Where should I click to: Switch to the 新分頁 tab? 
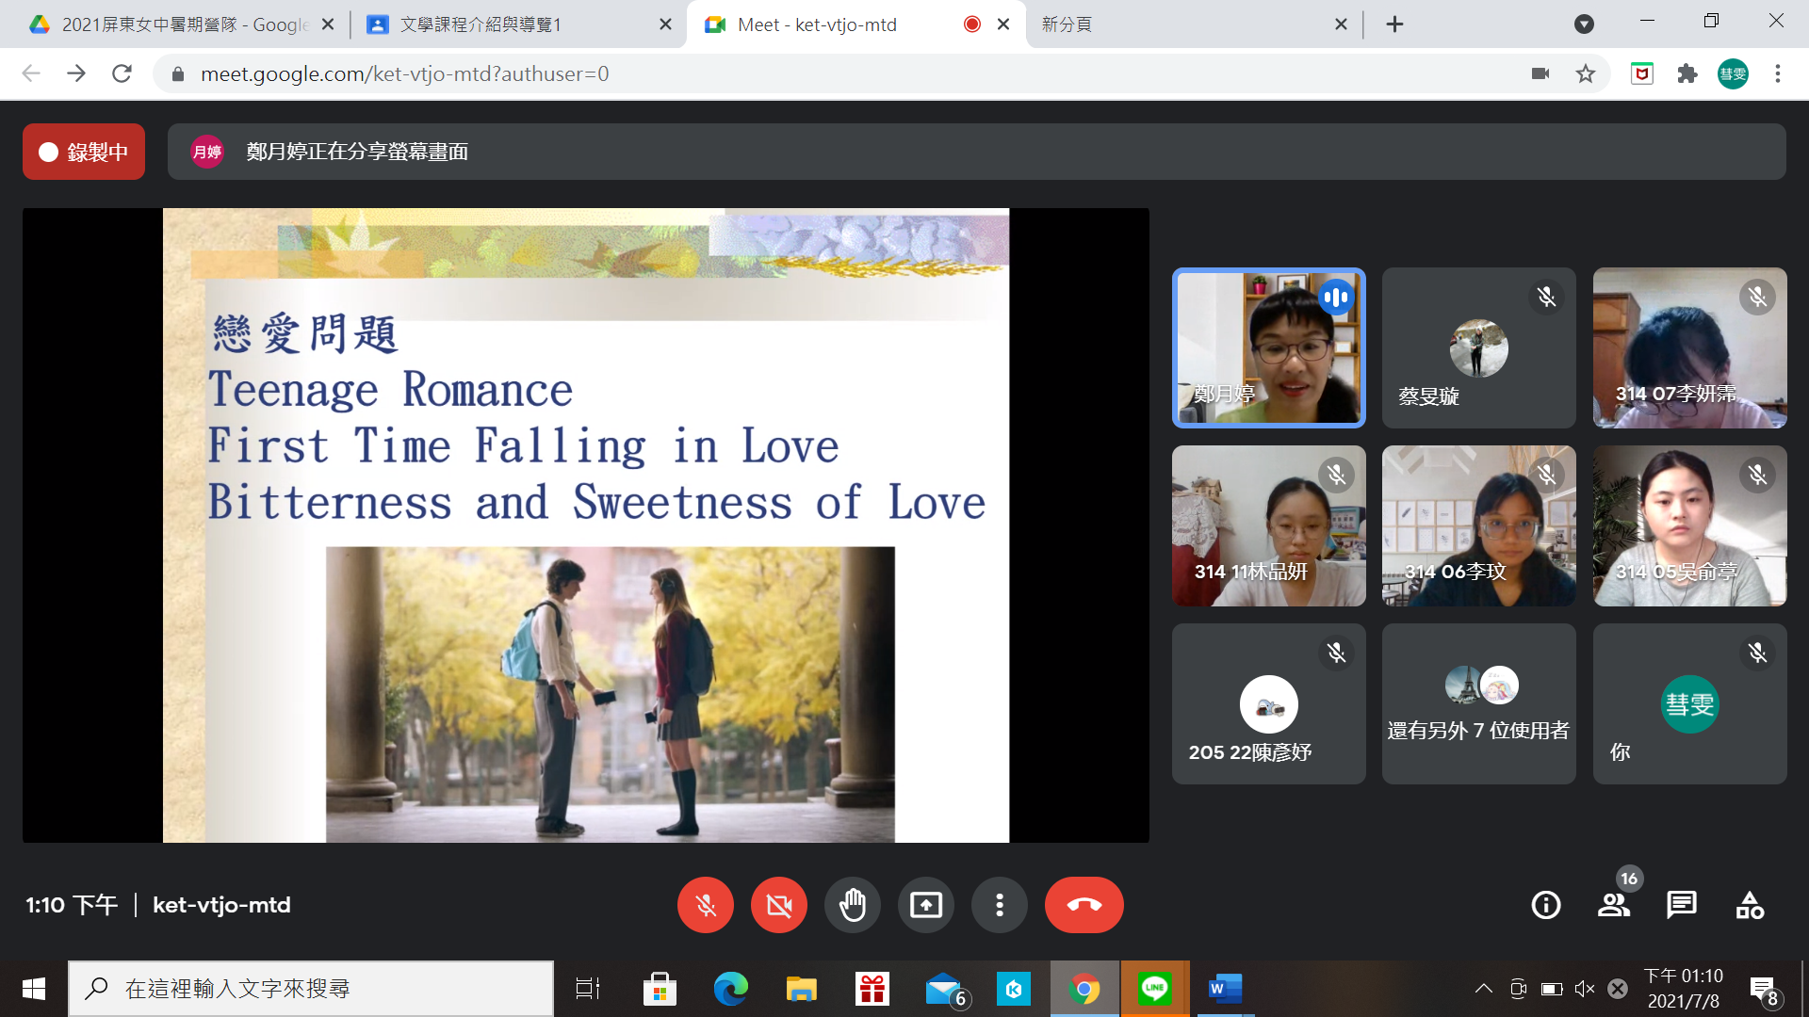[1192, 24]
